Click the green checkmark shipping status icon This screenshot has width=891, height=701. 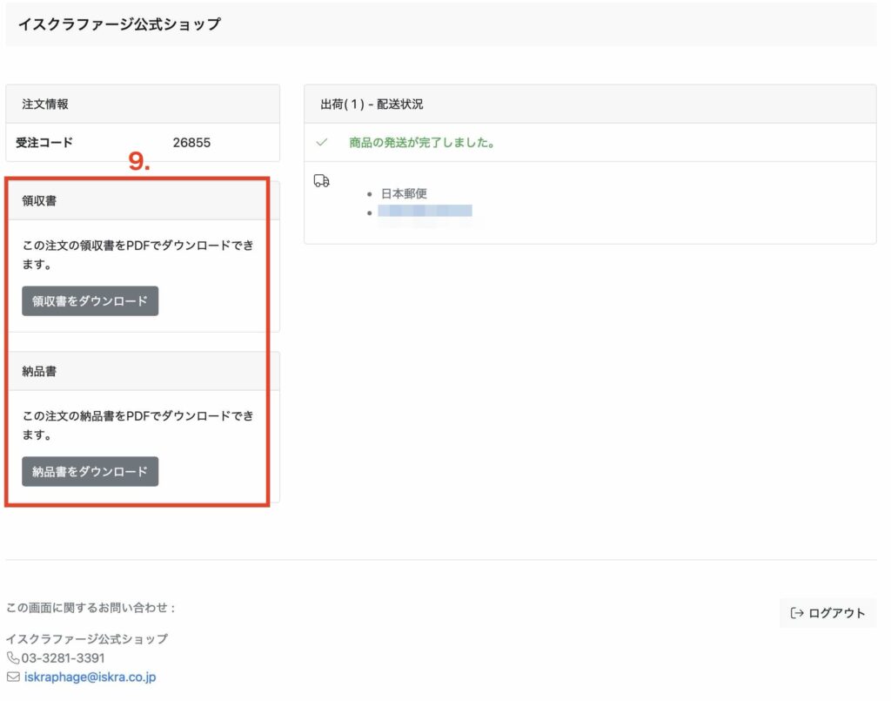coord(322,142)
